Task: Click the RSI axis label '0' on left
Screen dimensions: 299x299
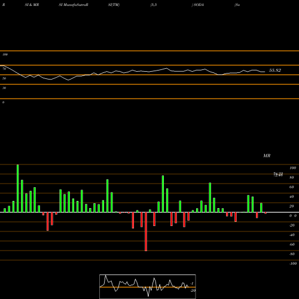Action: pos(3,102)
